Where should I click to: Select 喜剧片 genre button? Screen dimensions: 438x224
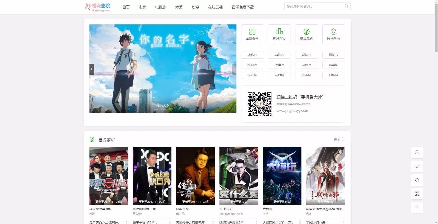[279, 55]
